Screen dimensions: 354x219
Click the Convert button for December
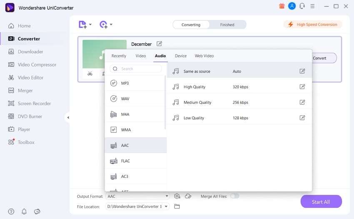click(324, 58)
